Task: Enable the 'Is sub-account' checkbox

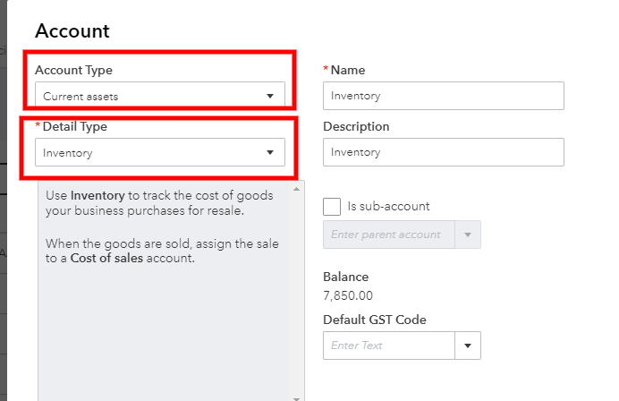Action: (332, 206)
